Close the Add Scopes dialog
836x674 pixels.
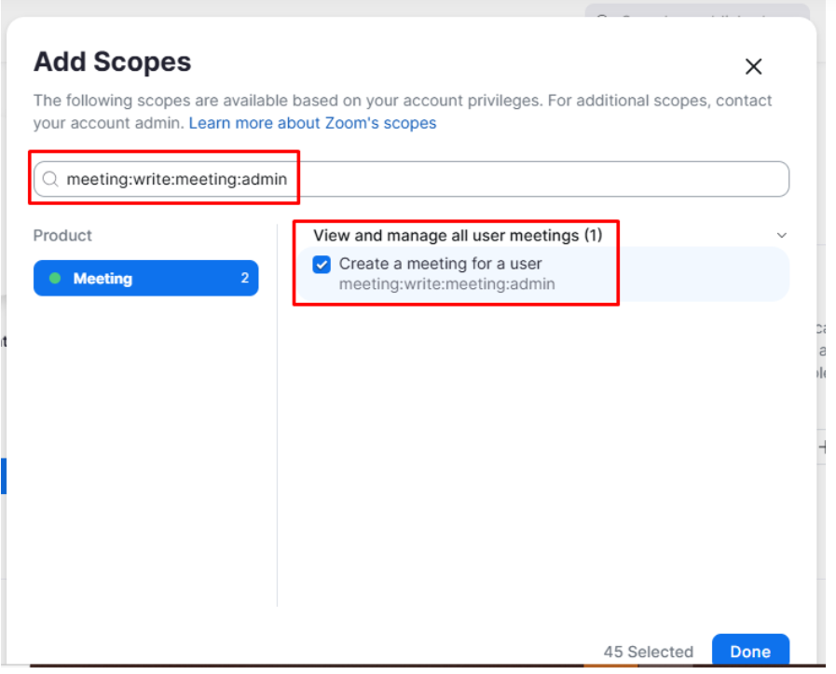(753, 66)
